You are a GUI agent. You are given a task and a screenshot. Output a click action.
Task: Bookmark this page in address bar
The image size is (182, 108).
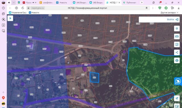(x=146, y=8)
